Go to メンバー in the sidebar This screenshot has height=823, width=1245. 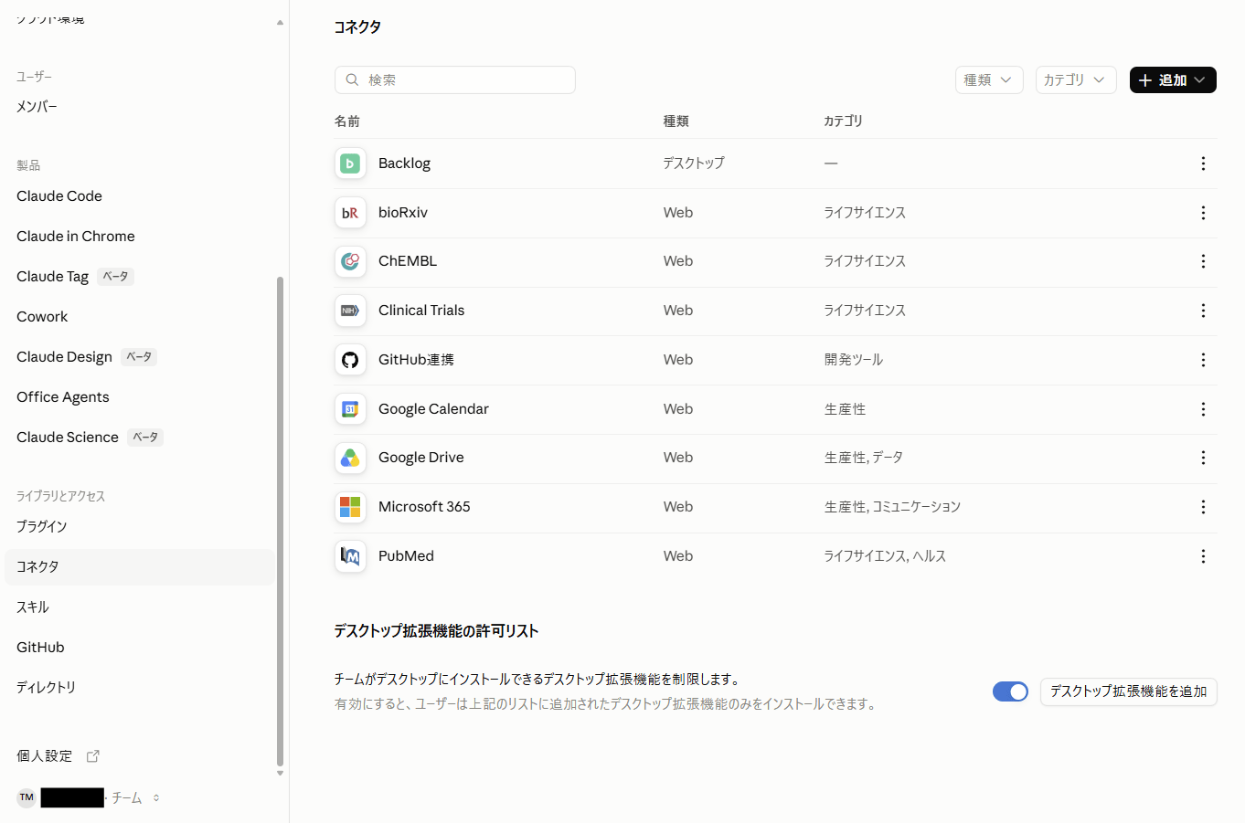[x=37, y=107]
